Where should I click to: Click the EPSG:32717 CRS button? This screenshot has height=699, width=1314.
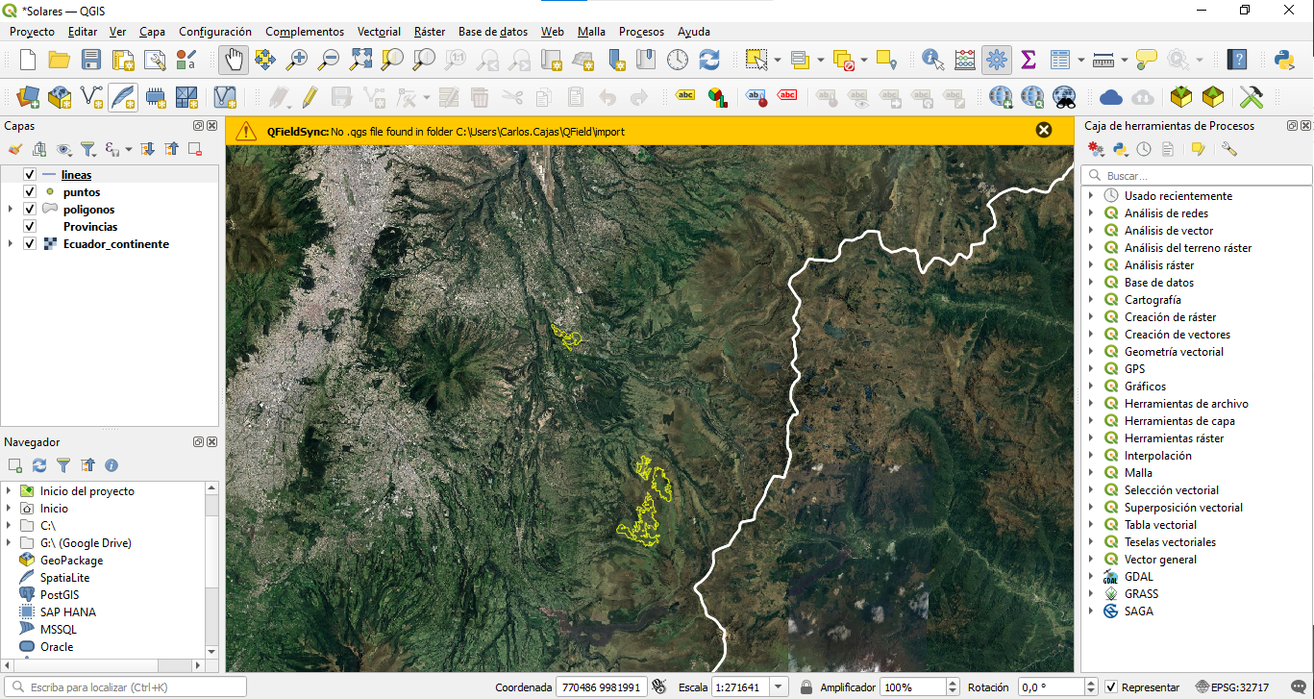pyautogui.click(x=1232, y=687)
